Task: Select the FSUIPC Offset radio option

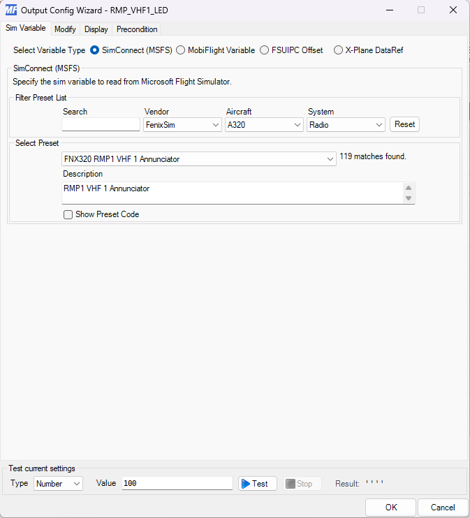Action: coord(264,50)
